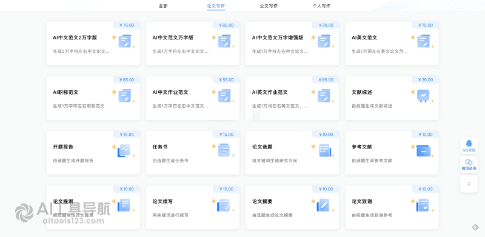The width and height of the screenshot is (485, 237).
Task: Select the 参考文献 title
Action: 362,147
